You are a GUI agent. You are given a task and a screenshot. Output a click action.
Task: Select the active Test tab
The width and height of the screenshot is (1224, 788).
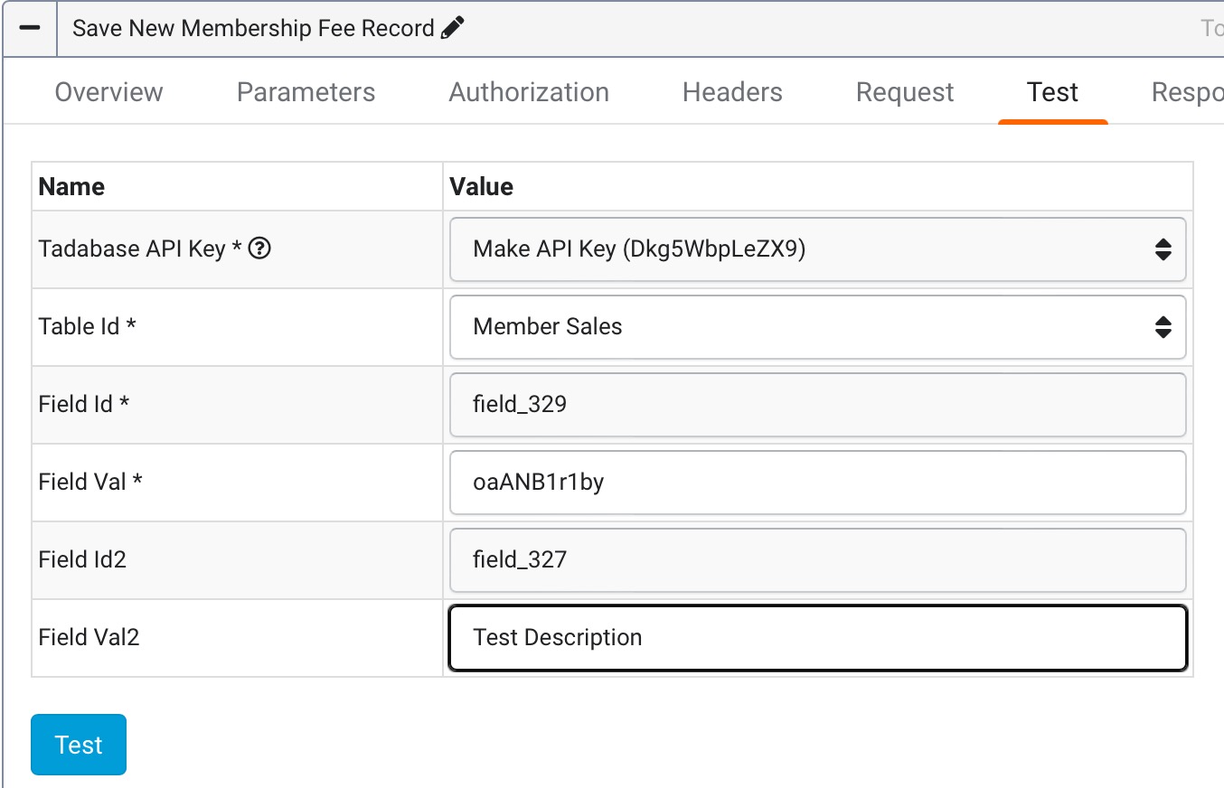pyautogui.click(x=1052, y=91)
